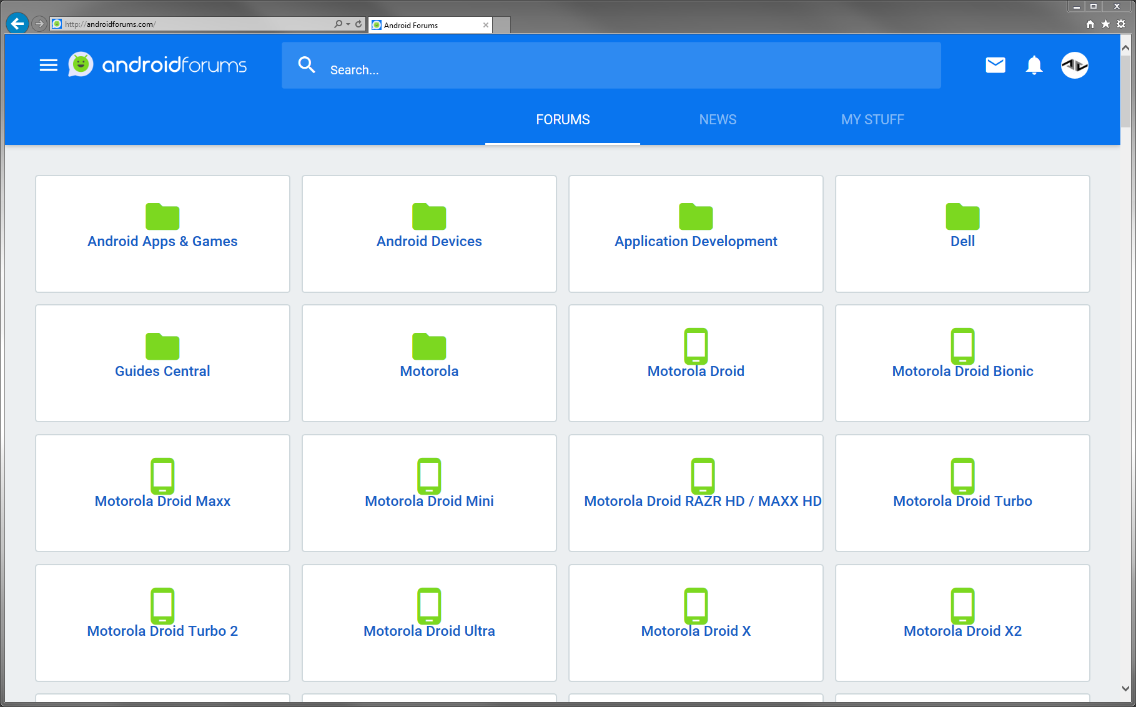1136x707 pixels.
Task: Open the Motorola Droid X2 forum link
Action: coord(962,631)
